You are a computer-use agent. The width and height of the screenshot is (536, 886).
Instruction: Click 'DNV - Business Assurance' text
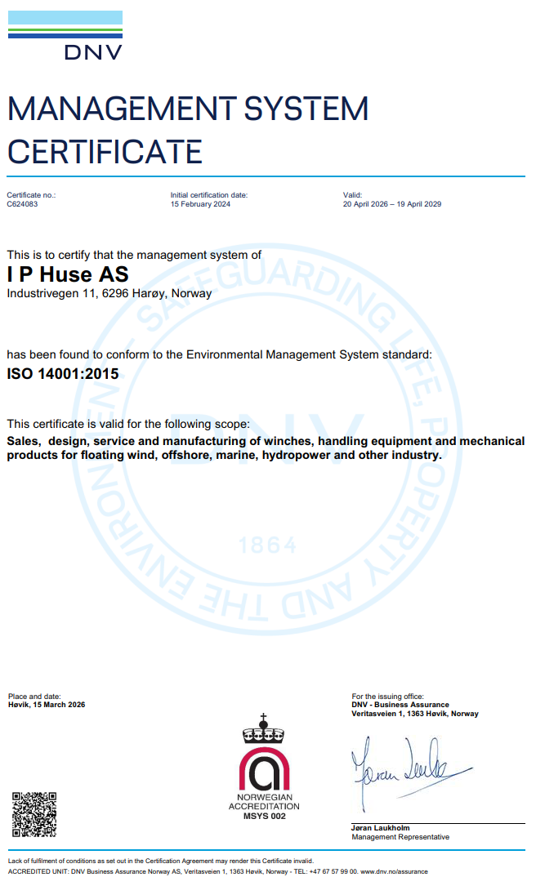400,705
